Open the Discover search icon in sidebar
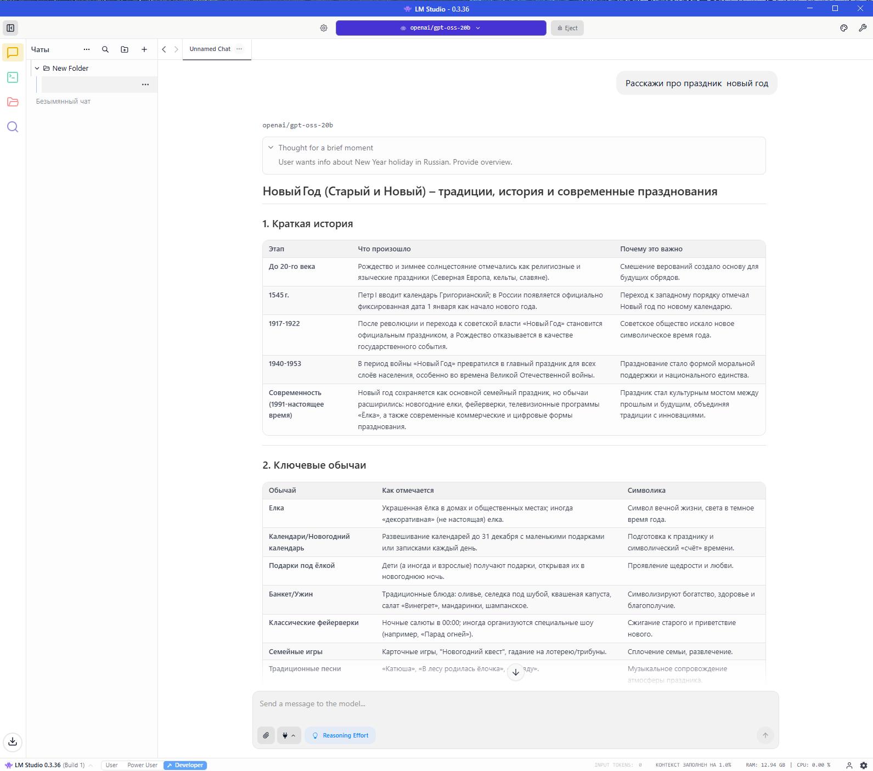This screenshot has width=873, height=771. point(13,127)
